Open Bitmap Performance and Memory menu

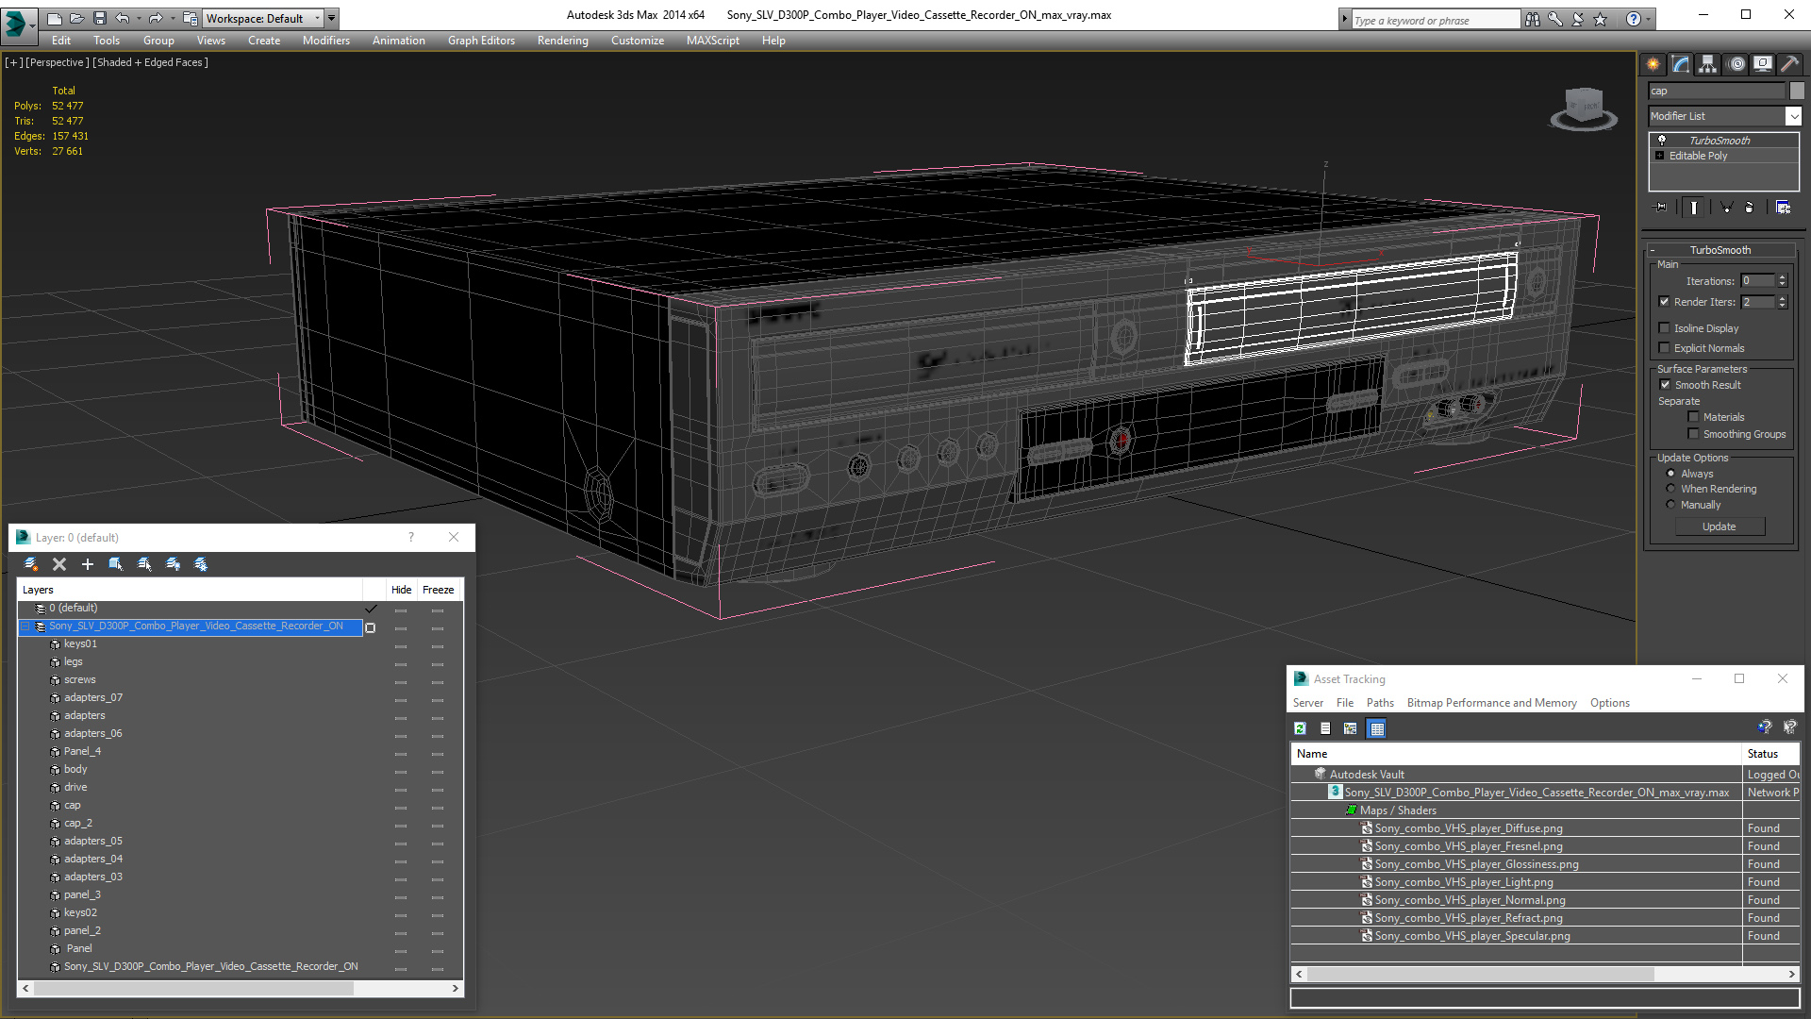pyautogui.click(x=1491, y=703)
